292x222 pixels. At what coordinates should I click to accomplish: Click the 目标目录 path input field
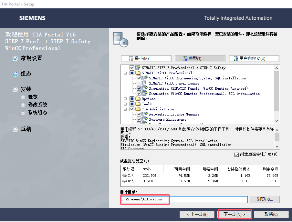pyautogui.click(x=184, y=199)
